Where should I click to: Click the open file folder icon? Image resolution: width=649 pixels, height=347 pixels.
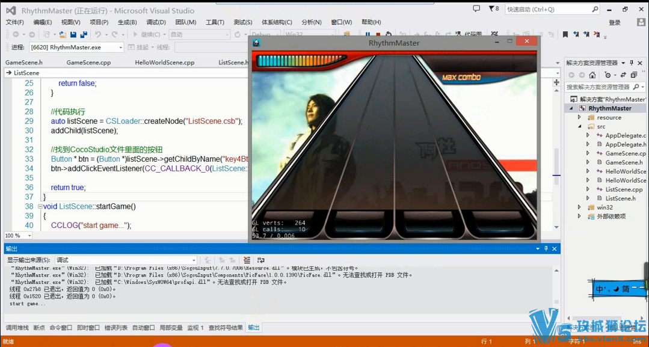(x=63, y=35)
